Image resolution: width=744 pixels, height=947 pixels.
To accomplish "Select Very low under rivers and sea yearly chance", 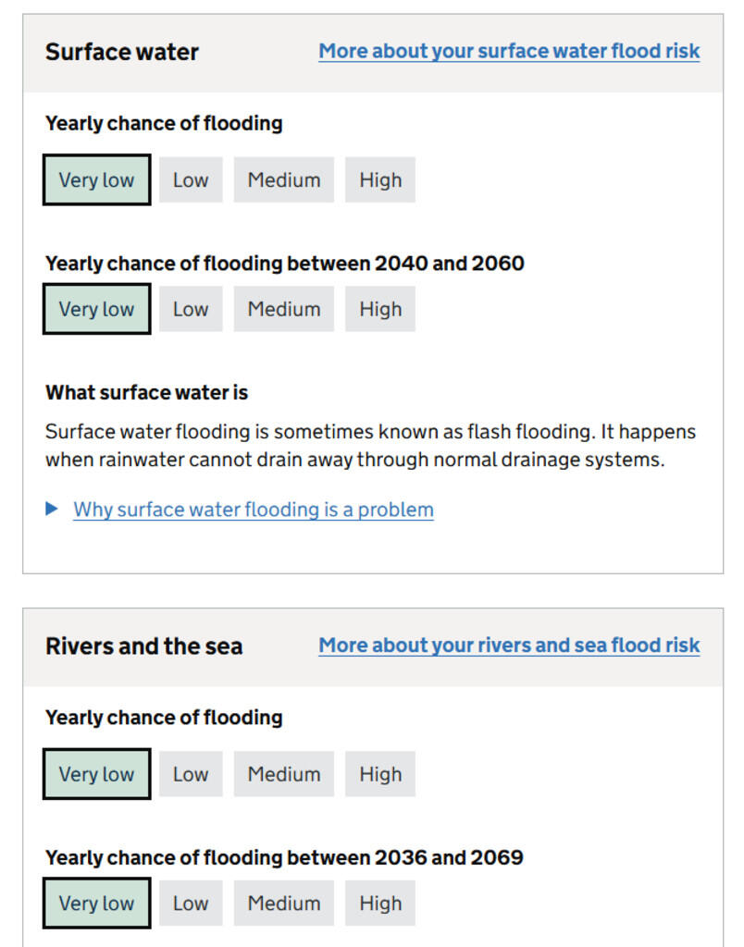I will point(96,774).
